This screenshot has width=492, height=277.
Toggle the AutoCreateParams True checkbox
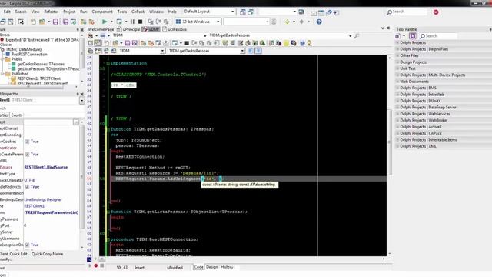pos(27,155)
